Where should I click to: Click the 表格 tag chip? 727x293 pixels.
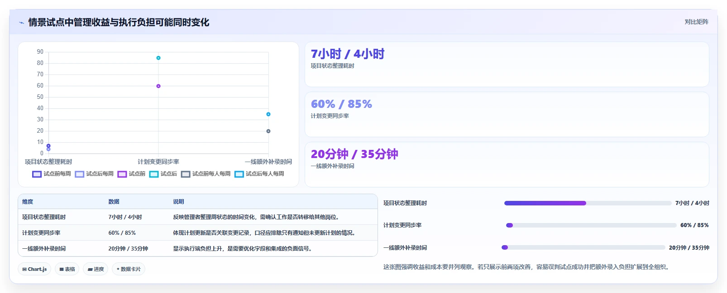pyautogui.click(x=67, y=269)
